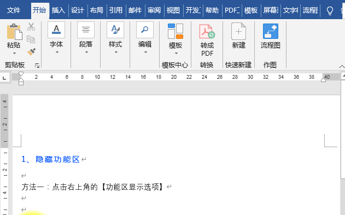Image resolution: width=345 pixels, height=215 pixels.
Task: Click the horizontal ruler at mark 20
Action: tap(174, 77)
